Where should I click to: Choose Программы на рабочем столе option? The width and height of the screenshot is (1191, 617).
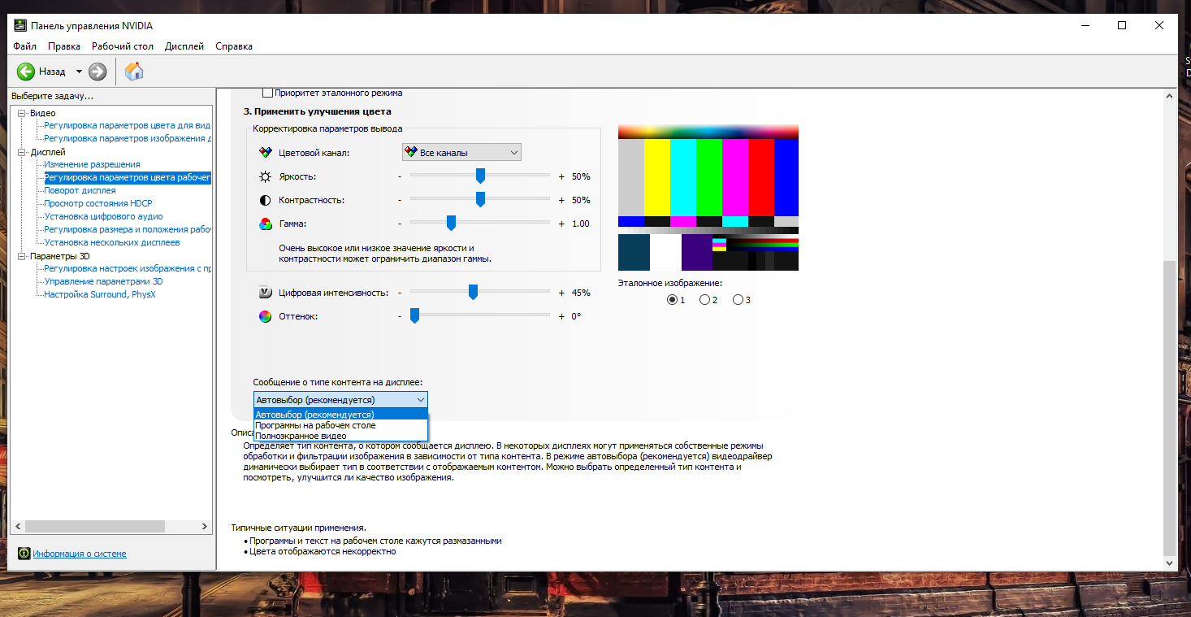pos(340,425)
